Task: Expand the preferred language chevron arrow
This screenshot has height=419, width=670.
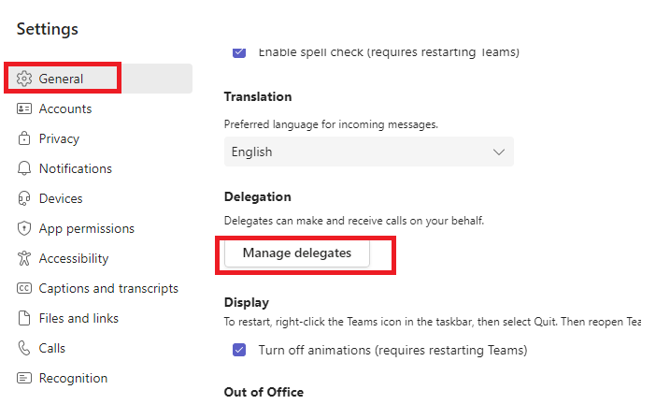Action: point(498,152)
